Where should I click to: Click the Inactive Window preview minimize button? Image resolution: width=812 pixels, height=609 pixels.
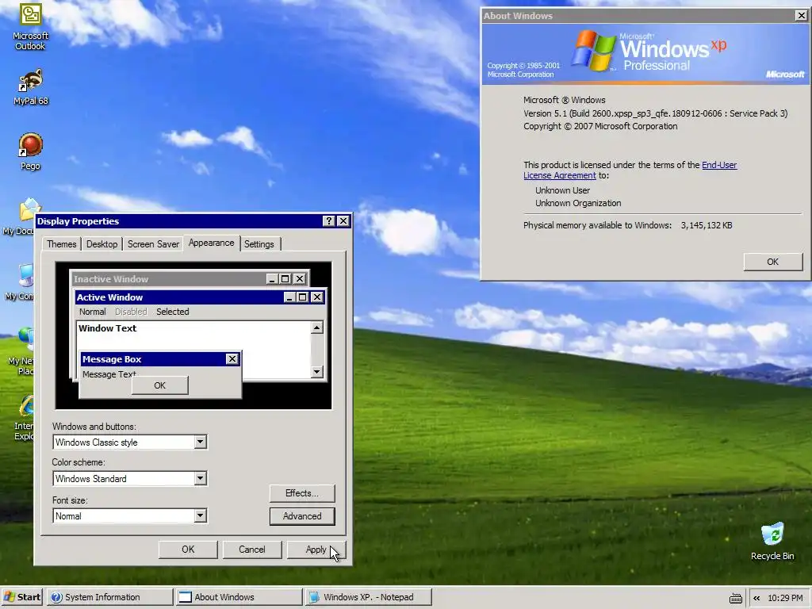[273, 279]
